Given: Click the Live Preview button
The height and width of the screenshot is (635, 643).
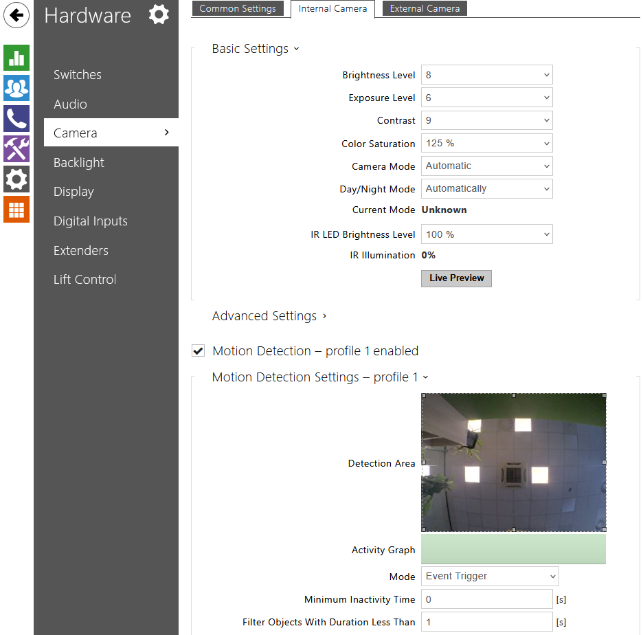Looking at the screenshot, I should coord(456,278).
